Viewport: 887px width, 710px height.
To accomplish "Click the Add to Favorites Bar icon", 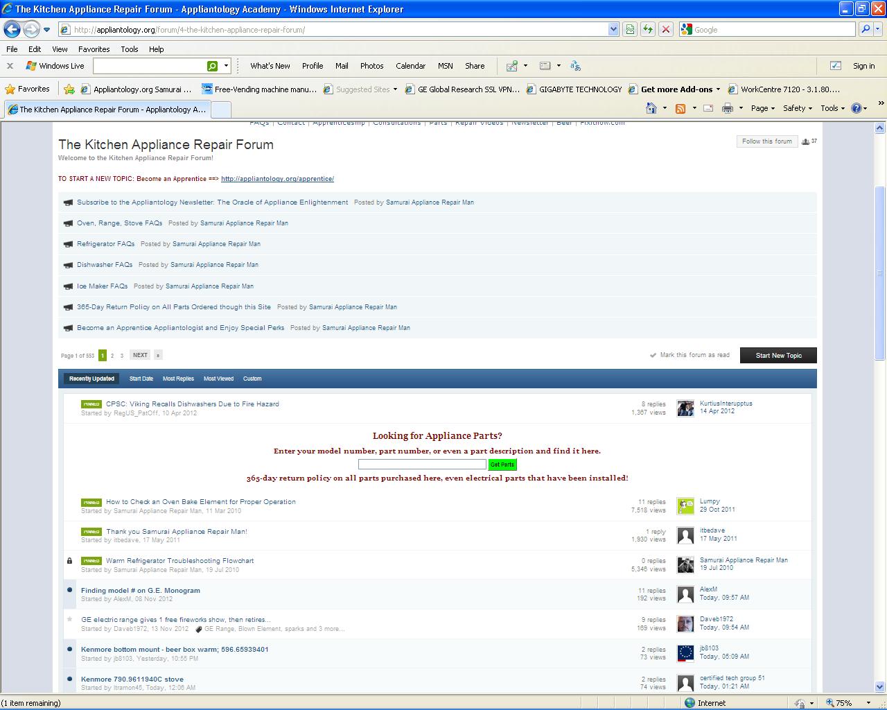I will (x=69, y=89).
